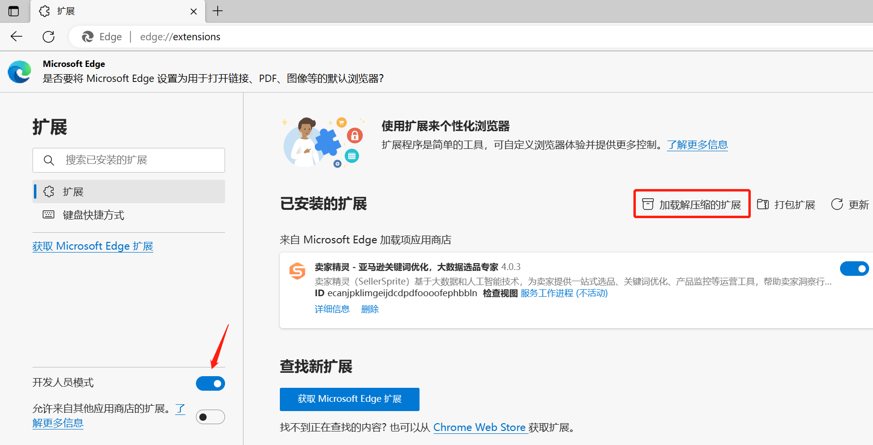Viewport: 873px width, 445px height.
Task: Open 详细信息 for 卖家精灵
Action: tap(332, 309)
